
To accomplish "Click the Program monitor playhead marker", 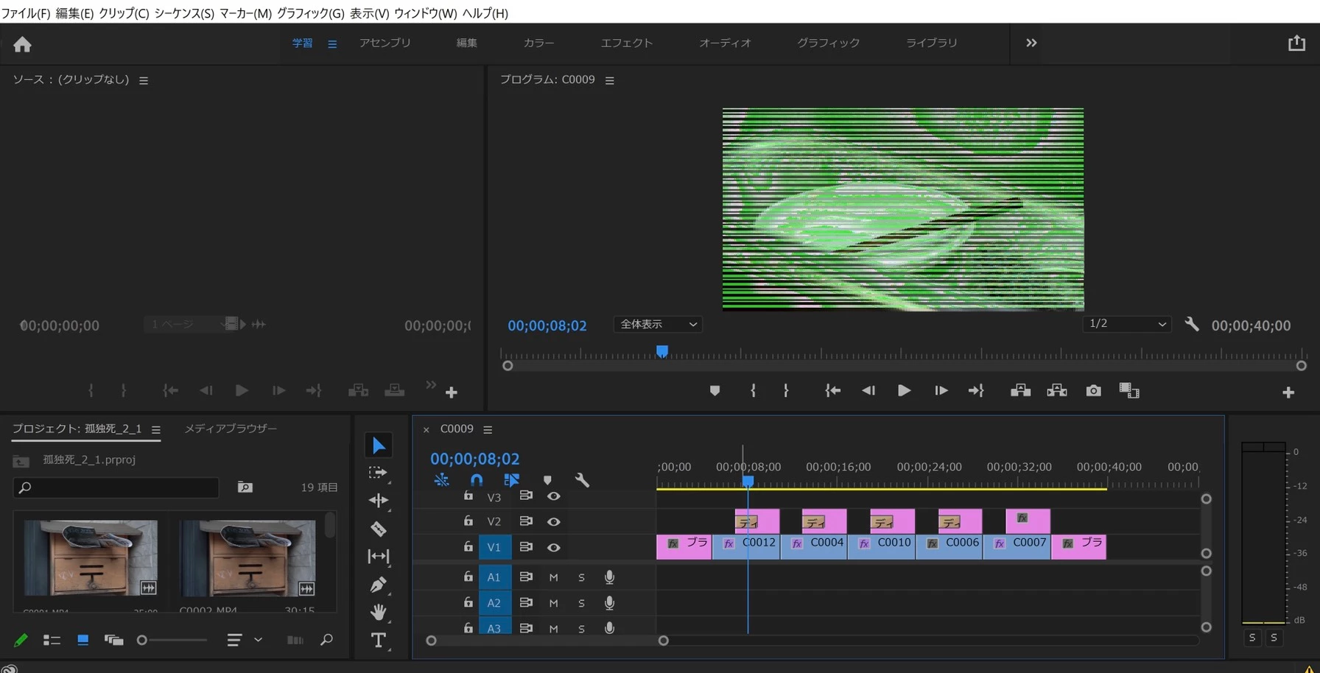I will 662,352.
